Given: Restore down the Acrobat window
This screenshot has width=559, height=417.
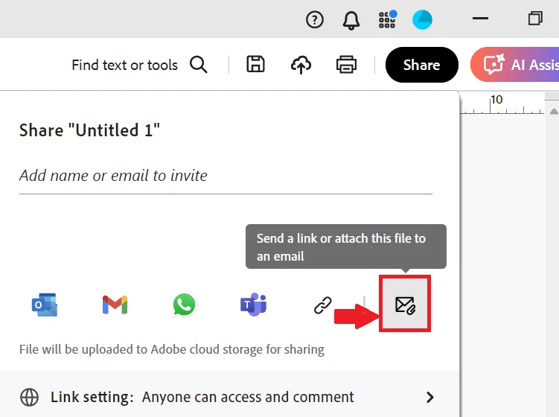Looking at the screenshot, I should click(535, 18).
